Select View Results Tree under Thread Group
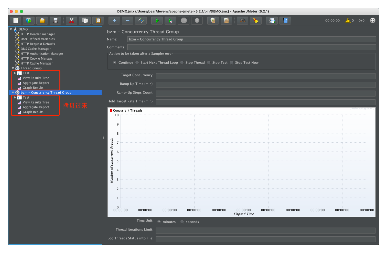 click(36, 78)
